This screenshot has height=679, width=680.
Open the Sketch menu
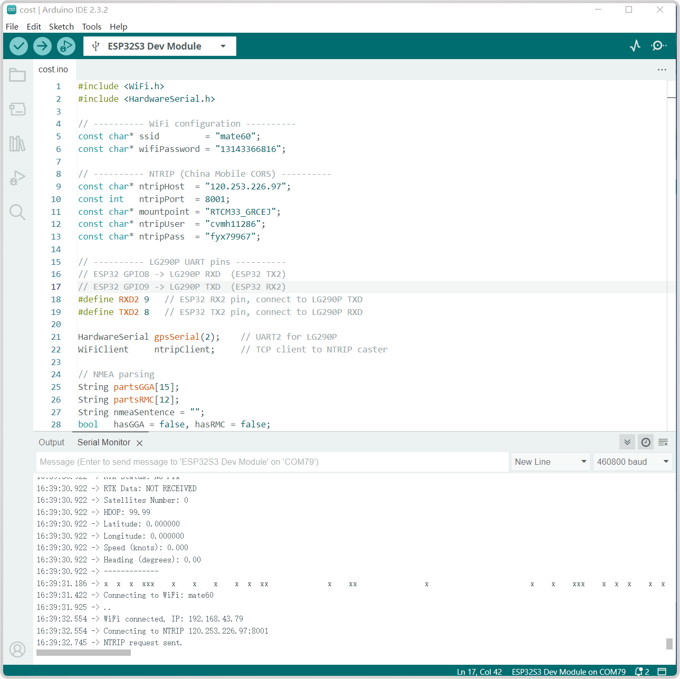pyautogui.click(x=61, y=26)
